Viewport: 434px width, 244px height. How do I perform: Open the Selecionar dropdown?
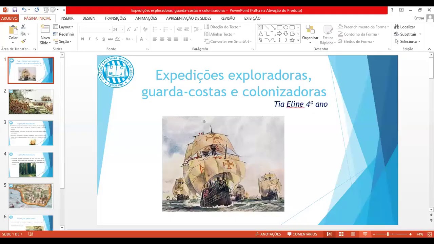click(x=408, y=42)
